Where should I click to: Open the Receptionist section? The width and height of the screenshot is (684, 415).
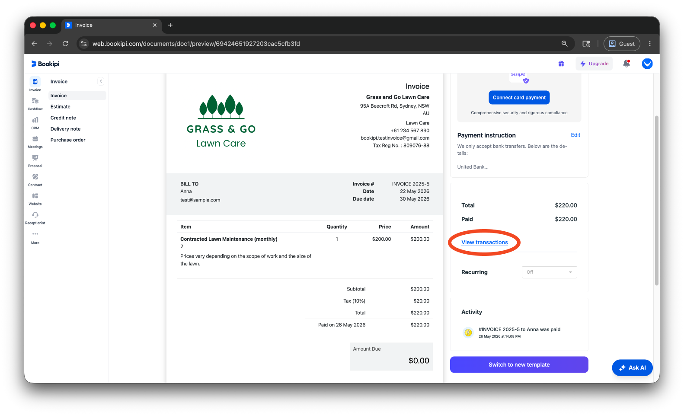tap(35, 218)
